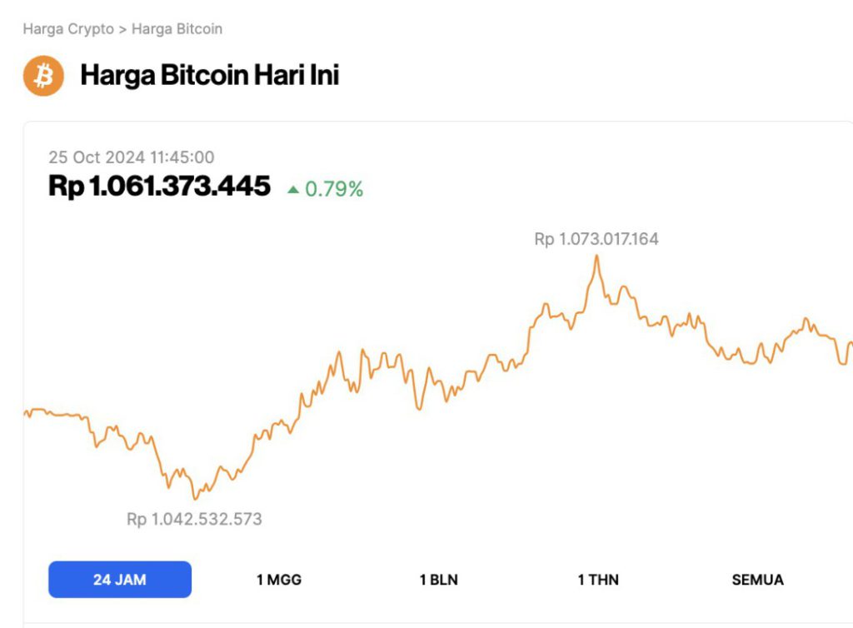Click the green upward triangle indicator
Viewport: 853px width, 628px height.
pos(292,189)
